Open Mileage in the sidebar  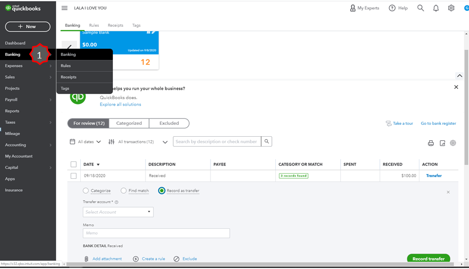12,134
